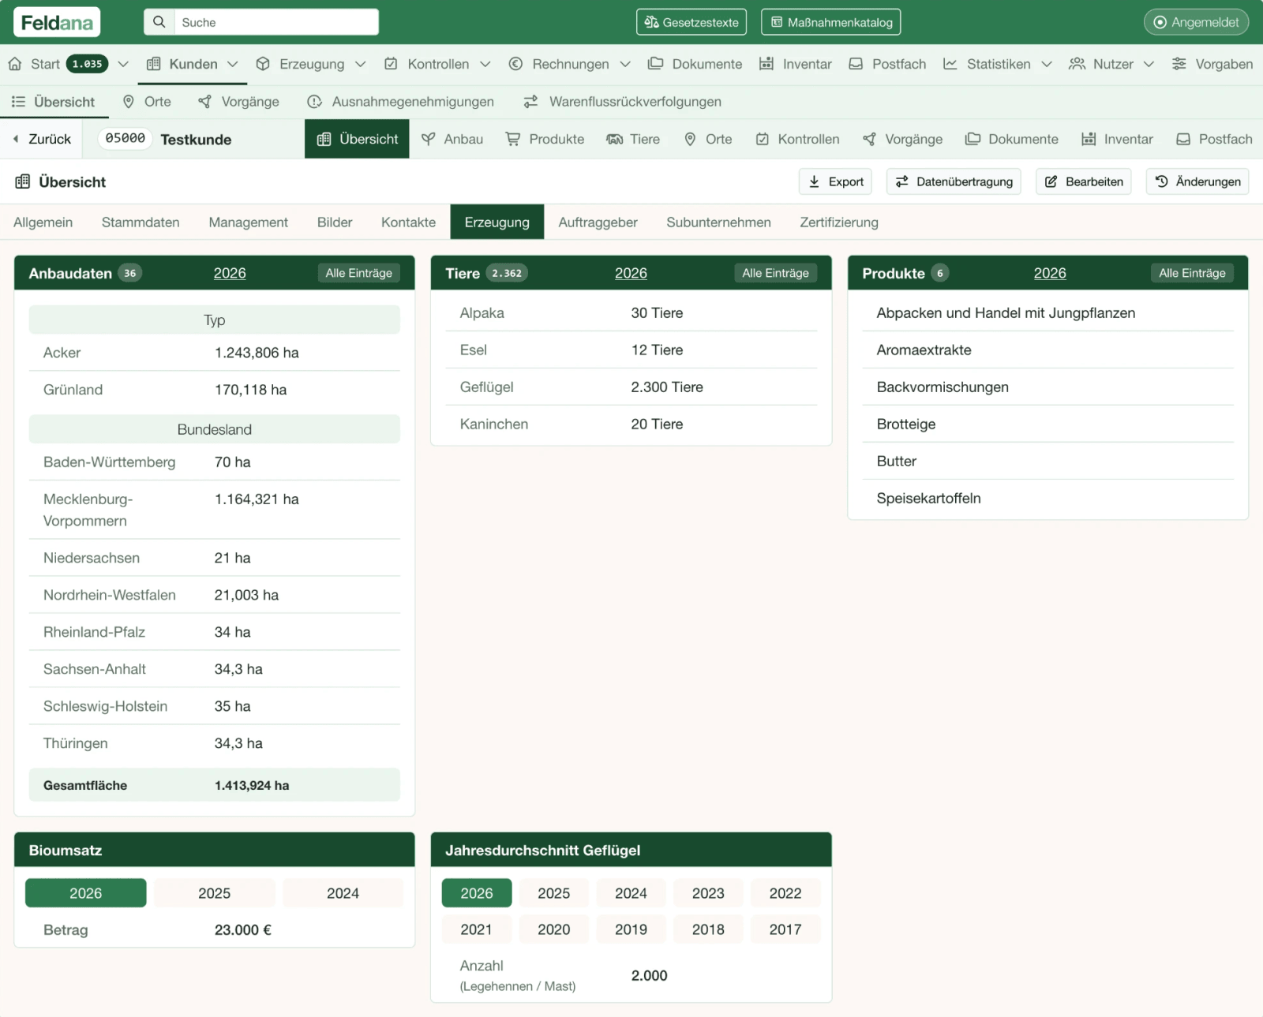The width and height of the screenshot is (1263, 1017).
Task: Open the customer Dokumente tab
Action: [x=1011, y=139]
